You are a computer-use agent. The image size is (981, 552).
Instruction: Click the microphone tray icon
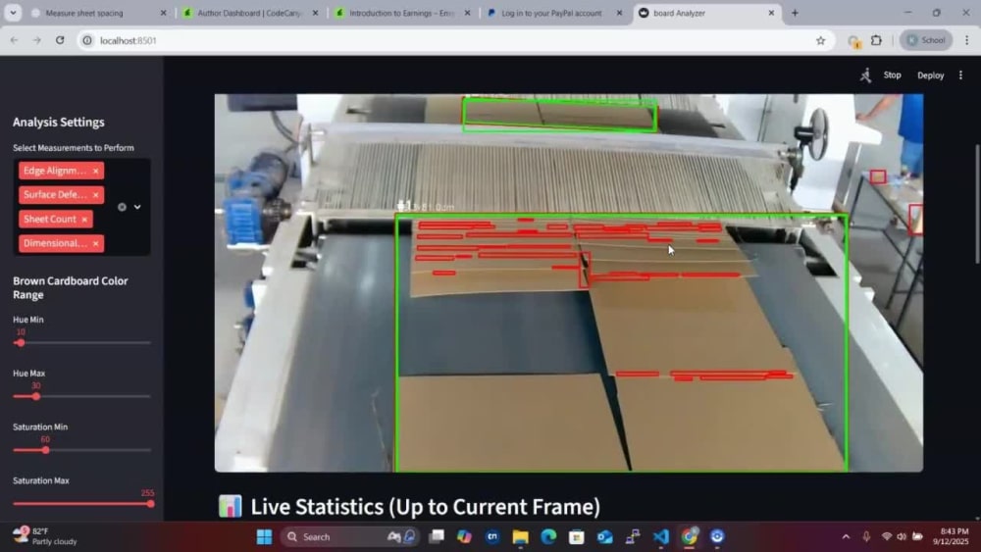click(x=866, y=536)
